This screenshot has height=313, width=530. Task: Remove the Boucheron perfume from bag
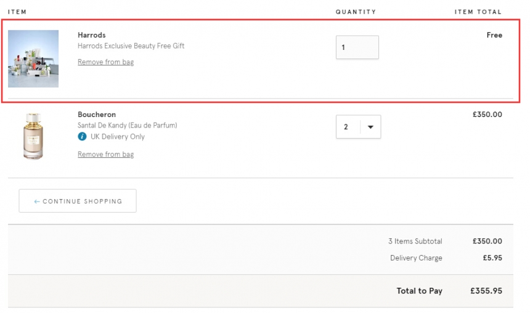coord(105,155)
